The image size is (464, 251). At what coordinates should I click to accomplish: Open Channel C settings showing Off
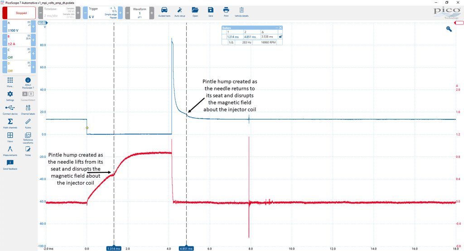tap(19, 53)
